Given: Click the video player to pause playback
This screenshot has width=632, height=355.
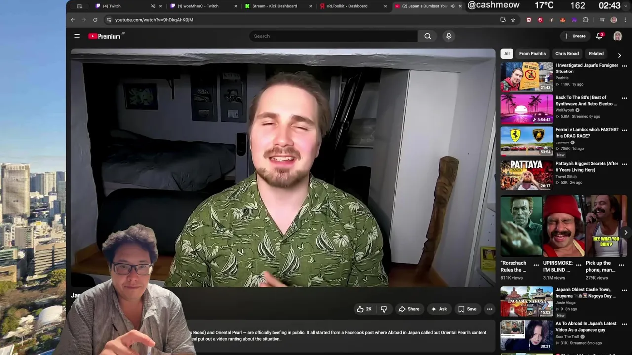Looking at the screenshot, I should 283,168.
